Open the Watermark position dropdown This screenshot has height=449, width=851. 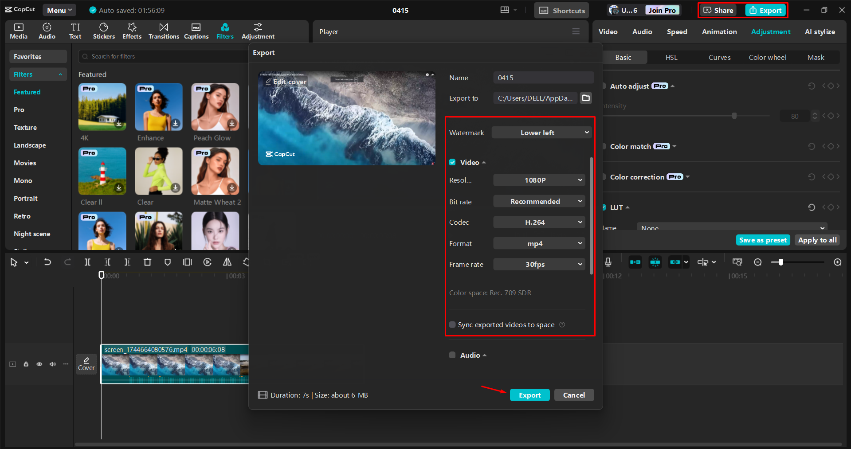coord(541,132)
